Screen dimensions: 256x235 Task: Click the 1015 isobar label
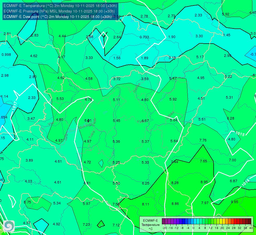(240, 134)
